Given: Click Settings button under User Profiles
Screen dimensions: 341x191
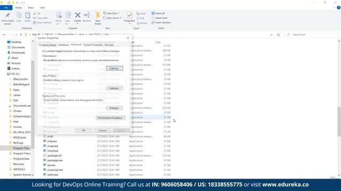Looking at the screenshot, I should [x=115, y=88].
